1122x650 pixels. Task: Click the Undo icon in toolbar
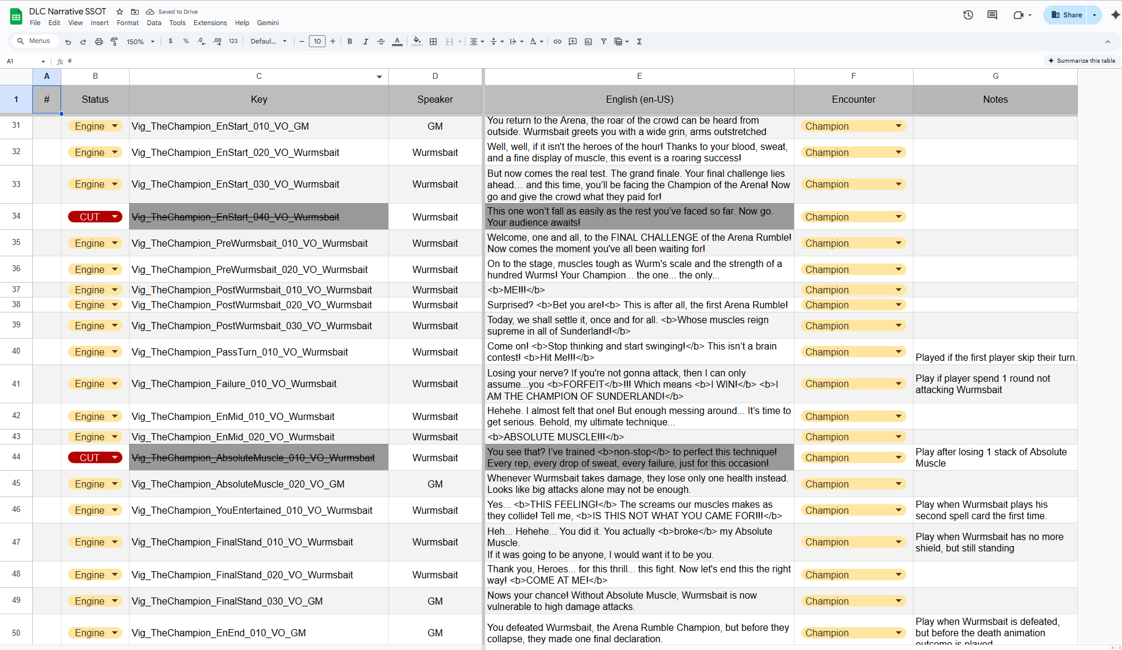(x=68, y=42)
